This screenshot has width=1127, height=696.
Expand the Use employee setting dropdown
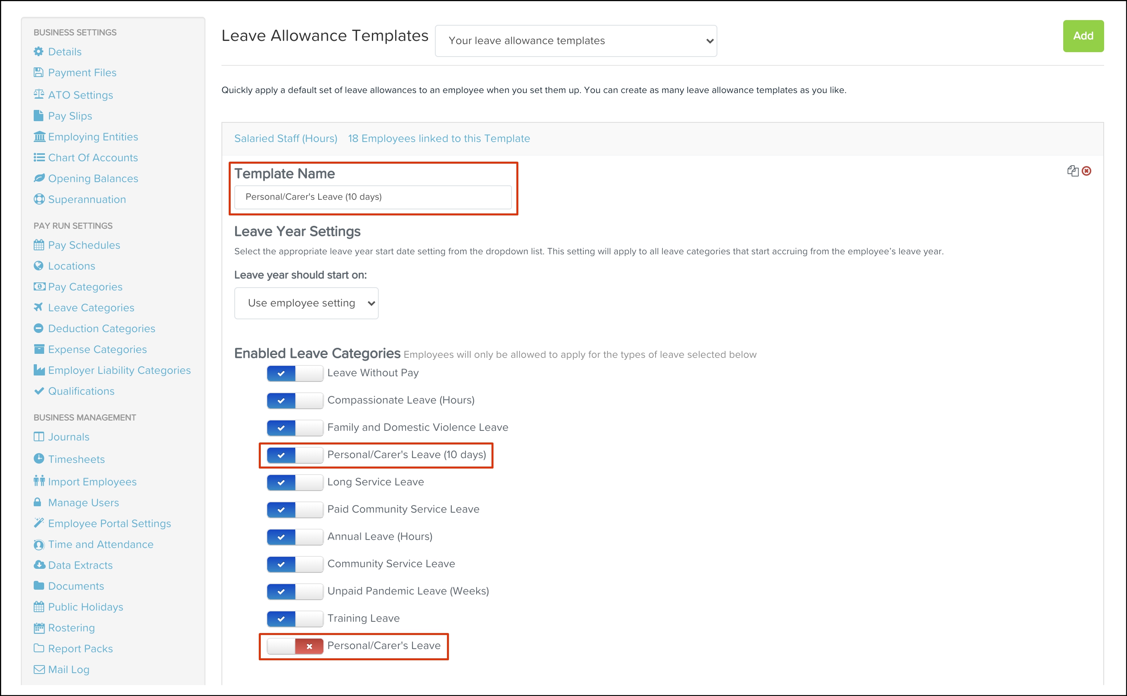click(306, 303)
